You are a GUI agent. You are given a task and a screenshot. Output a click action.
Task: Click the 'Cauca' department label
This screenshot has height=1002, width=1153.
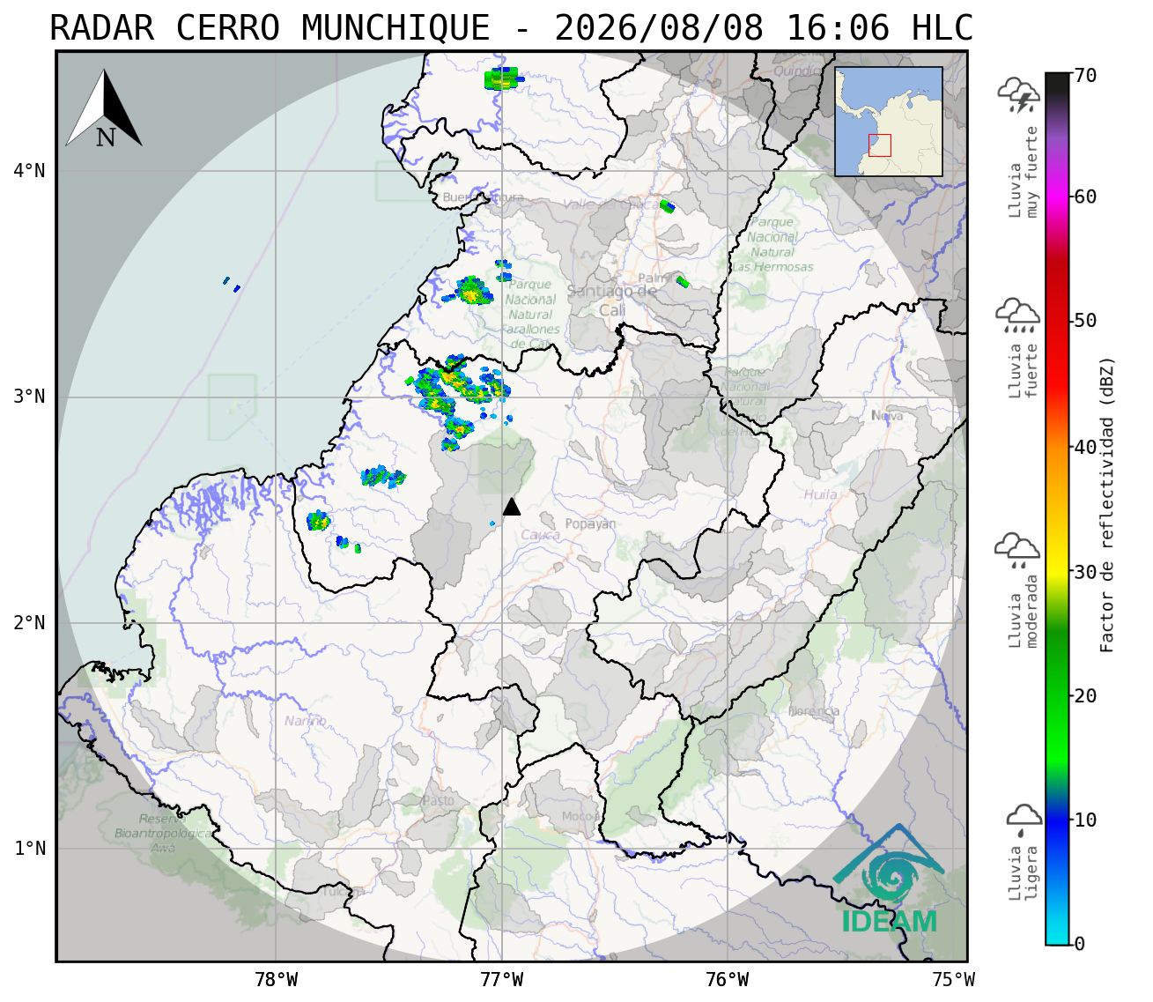540,535
